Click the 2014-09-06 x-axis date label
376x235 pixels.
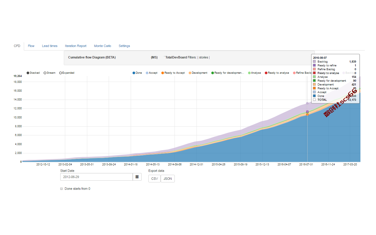tap(175, 164)
